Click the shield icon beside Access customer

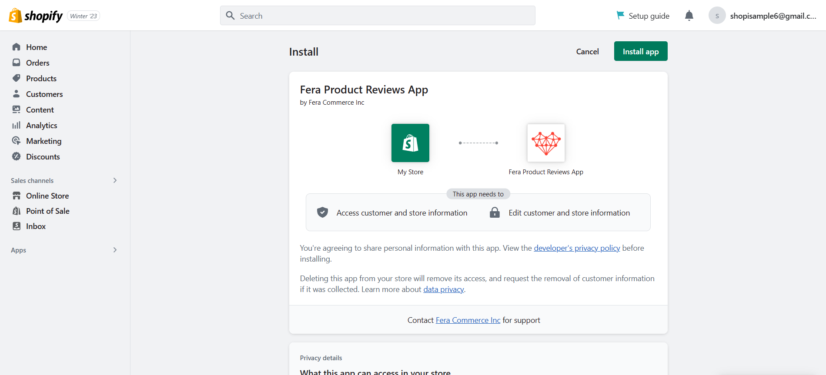tap(322, 212)
